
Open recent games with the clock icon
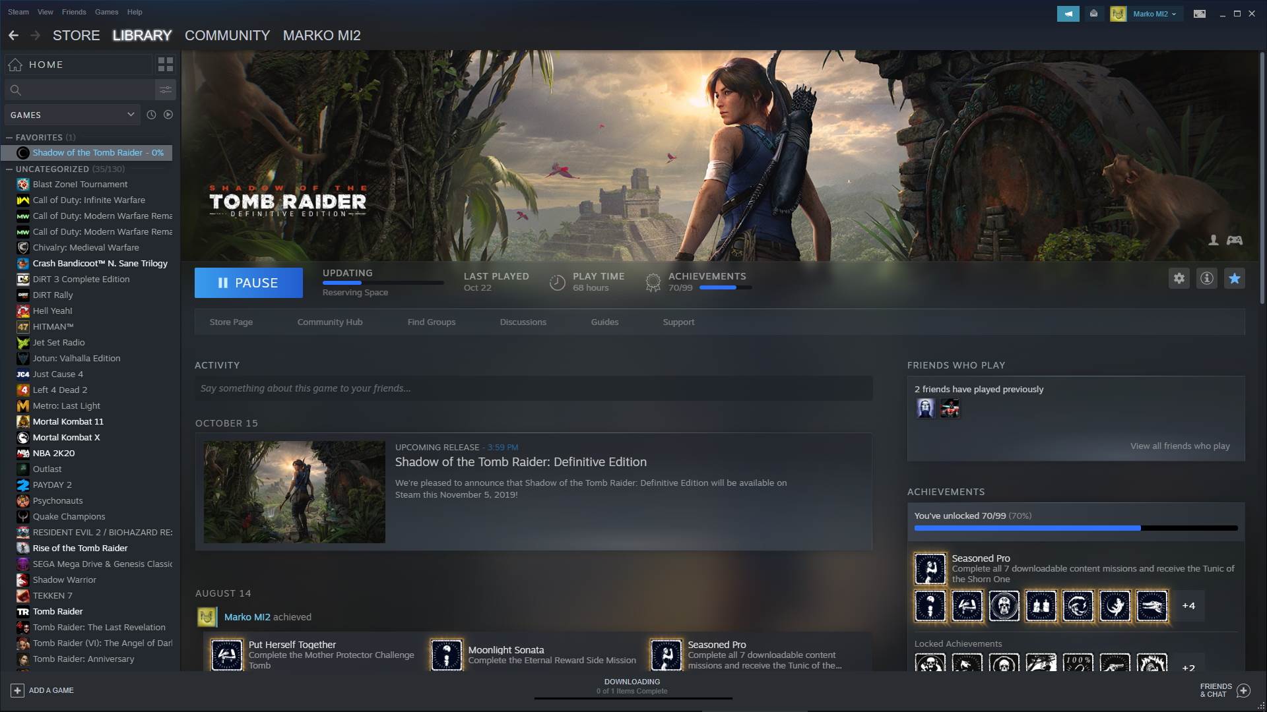[x=152, y=114]
